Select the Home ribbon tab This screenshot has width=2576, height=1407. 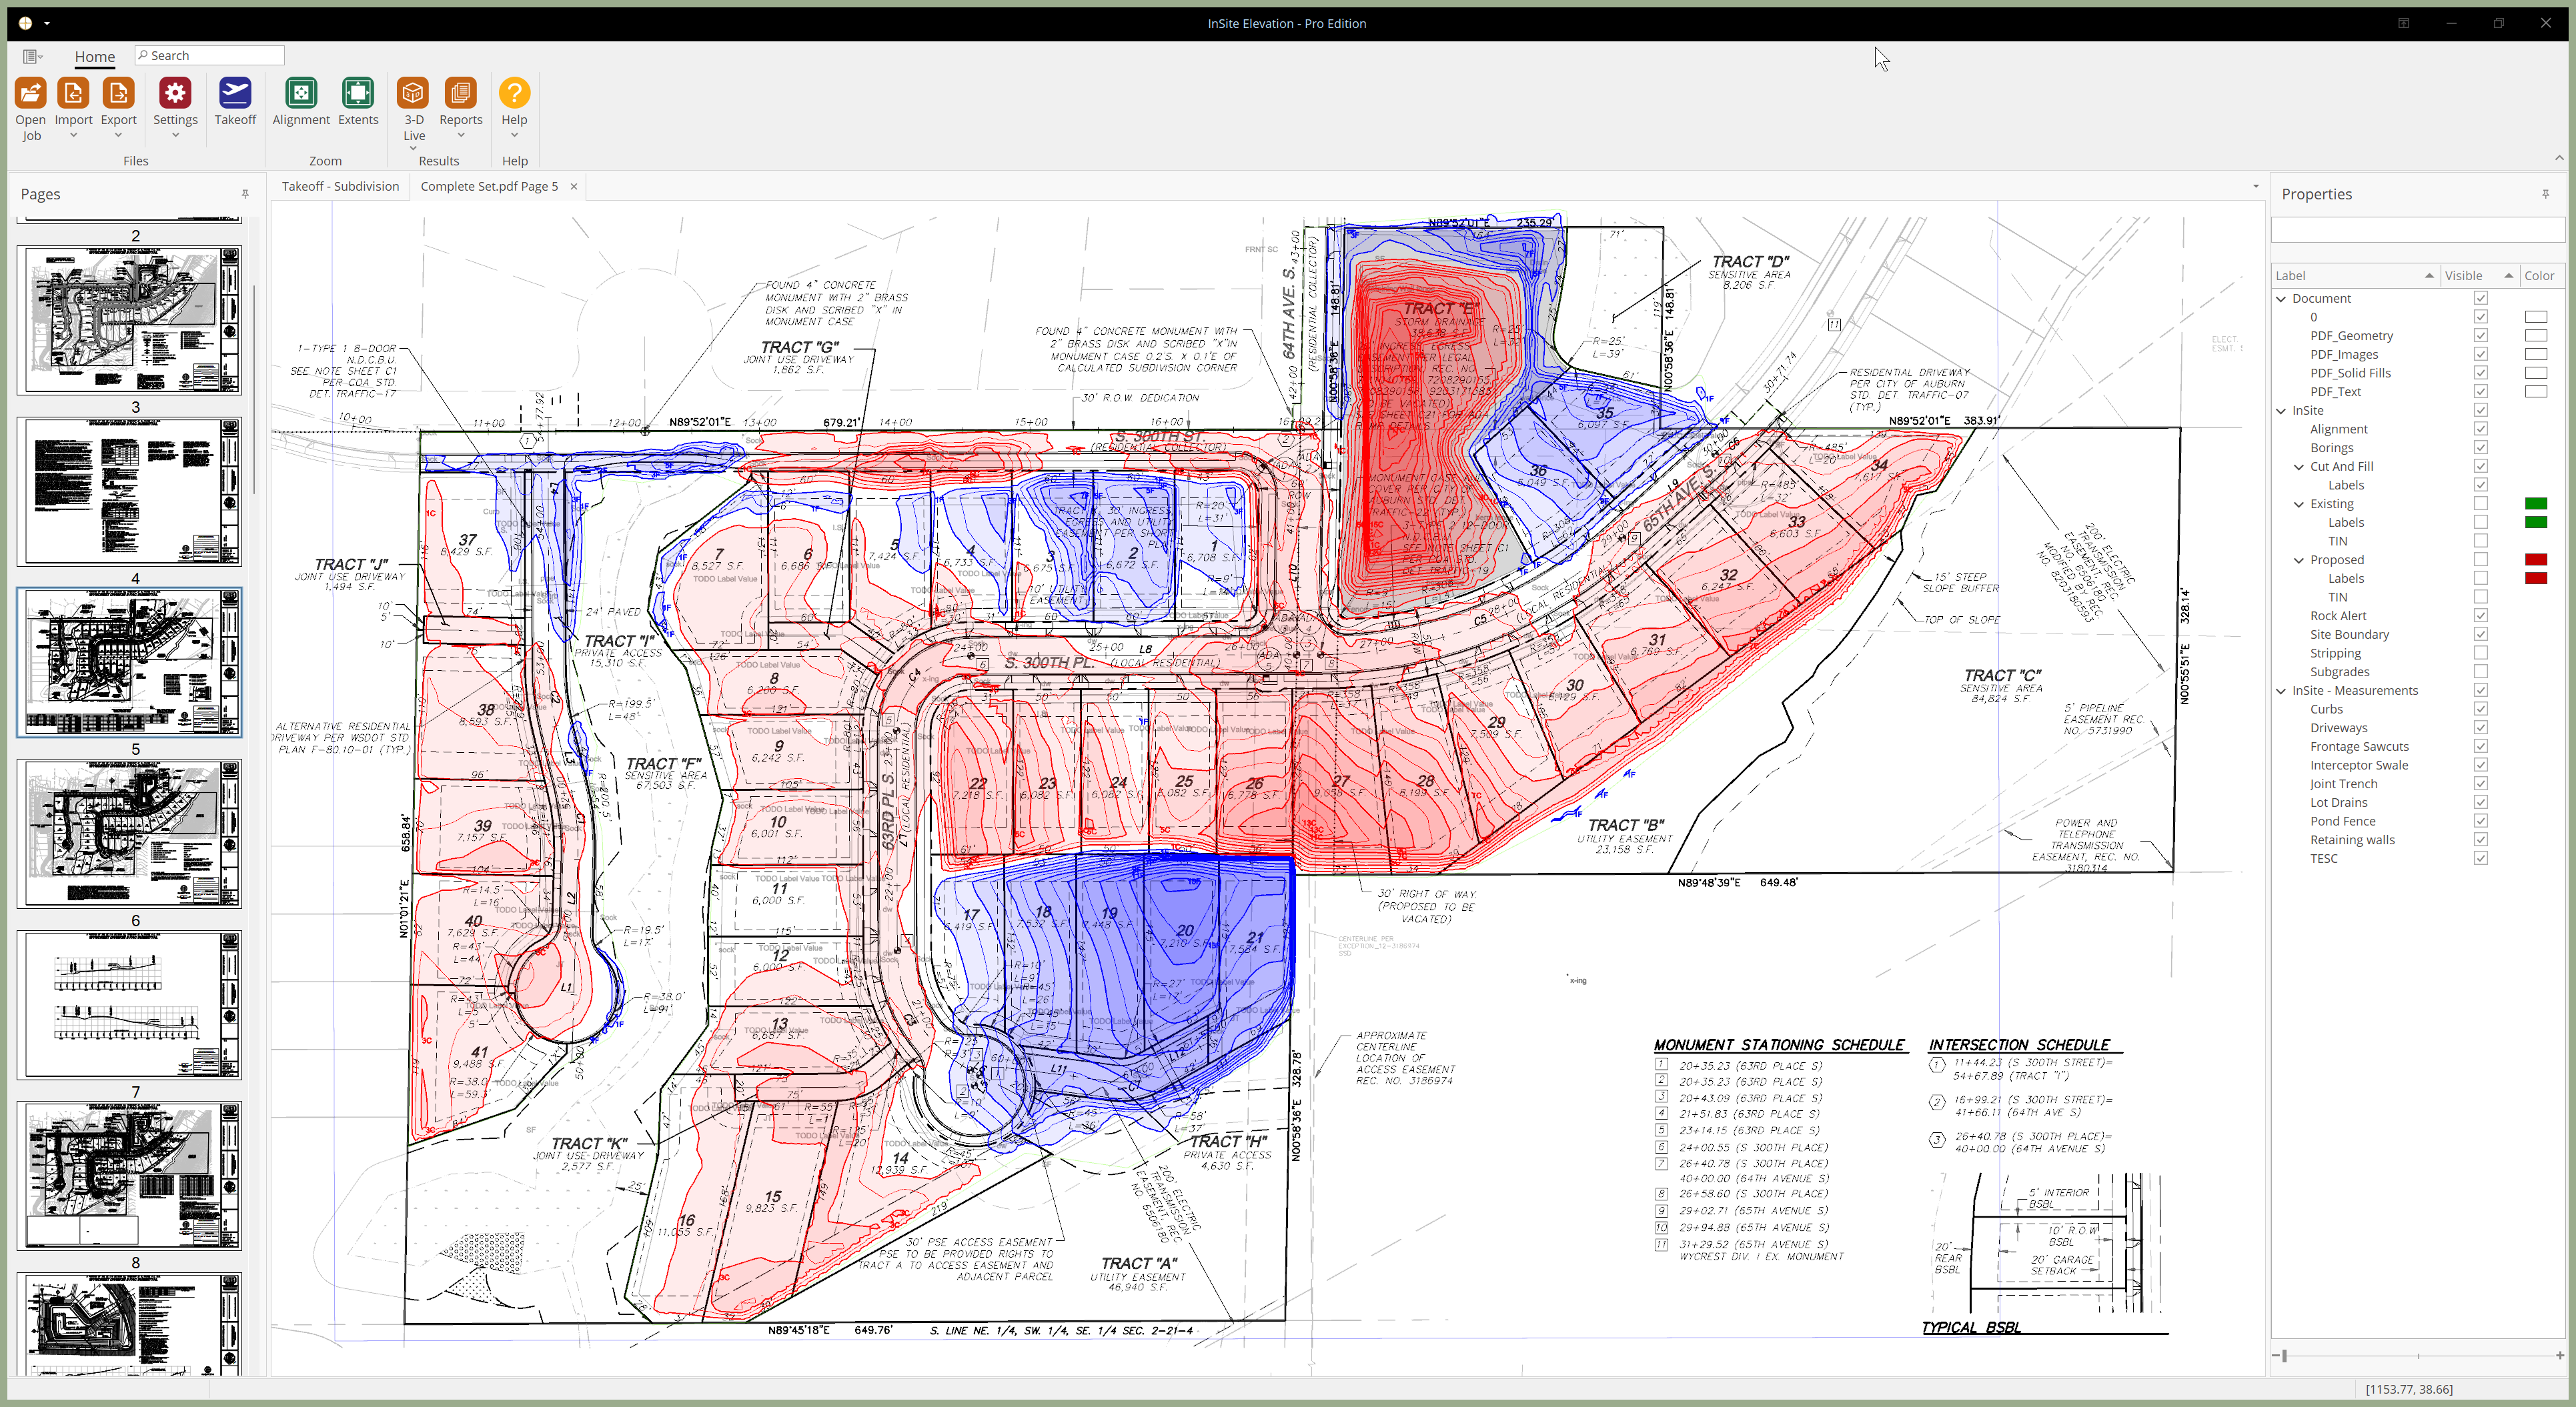[94, 57]
